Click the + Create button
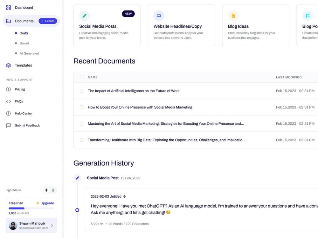The width and height of the screenshot is (318, 238). (x=48, y=21)
